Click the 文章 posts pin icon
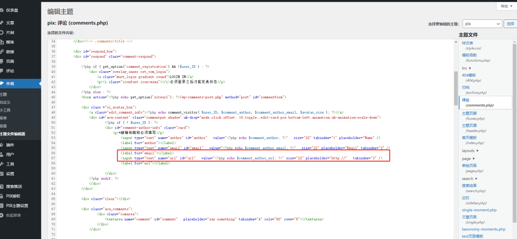 point(2,23)
